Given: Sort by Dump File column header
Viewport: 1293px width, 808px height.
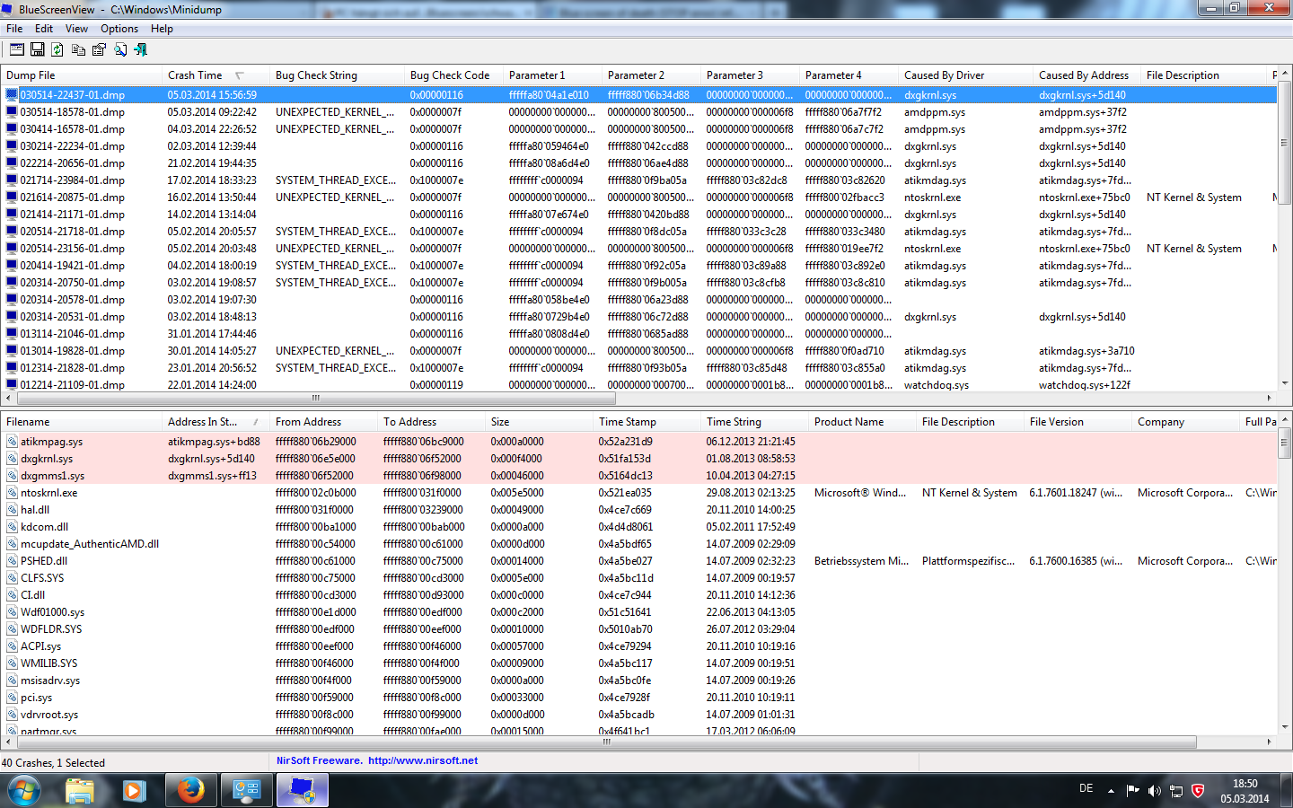Looking at the screenshot, I should [x=81, y=75].
